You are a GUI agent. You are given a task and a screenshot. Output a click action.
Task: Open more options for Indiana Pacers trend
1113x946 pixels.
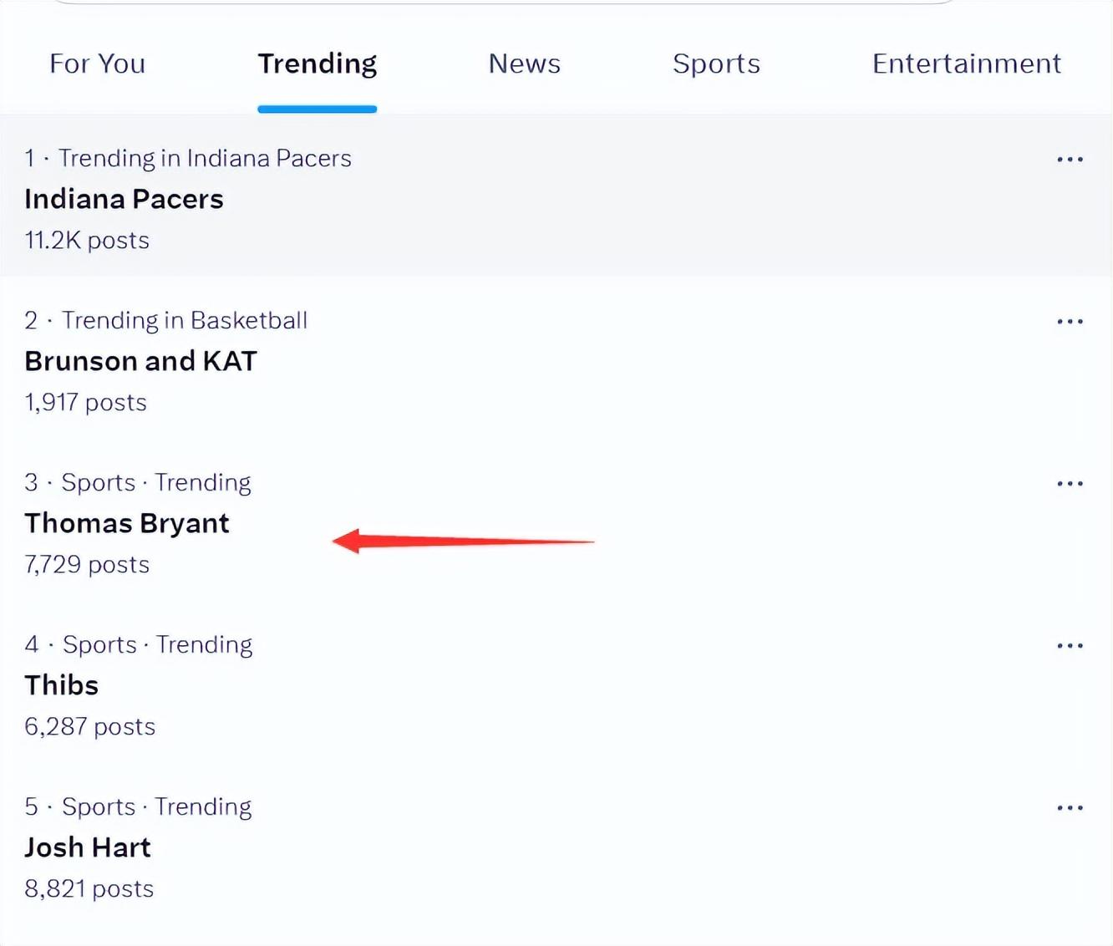1070,159
